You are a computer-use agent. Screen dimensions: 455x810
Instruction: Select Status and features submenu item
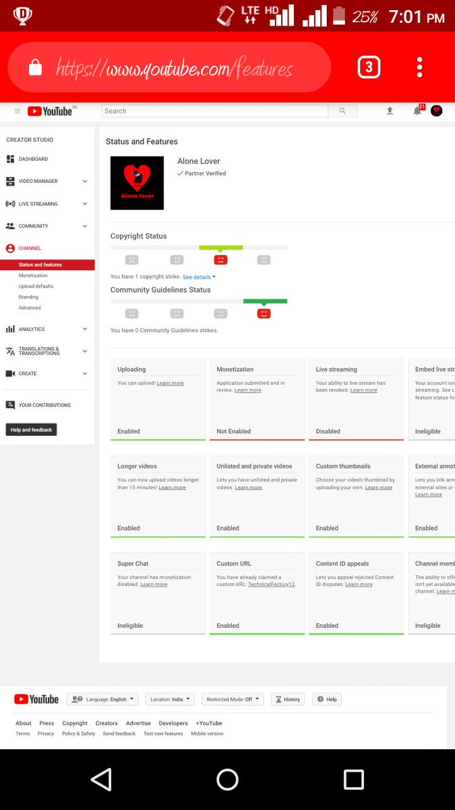[x=47, y=265]
